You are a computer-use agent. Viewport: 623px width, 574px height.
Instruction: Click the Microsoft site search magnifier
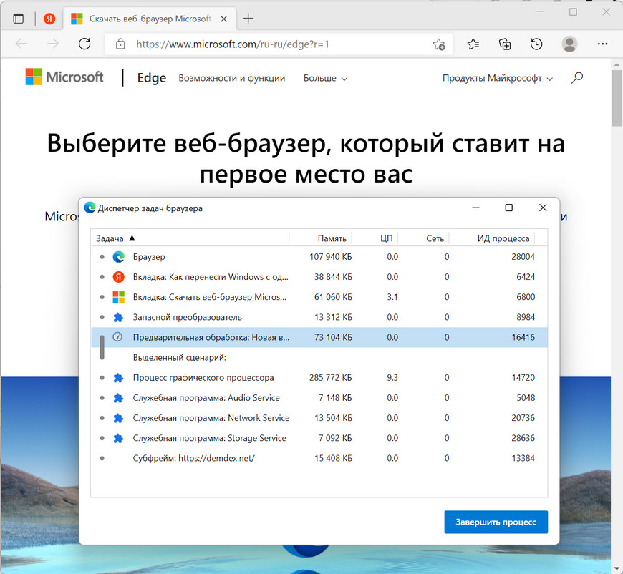coord(577,78)
